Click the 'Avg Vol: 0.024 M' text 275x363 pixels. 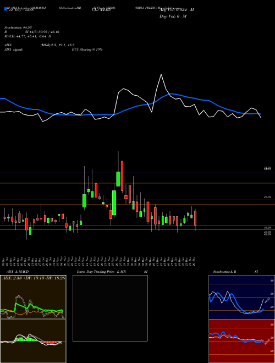[x=177, y=10]
